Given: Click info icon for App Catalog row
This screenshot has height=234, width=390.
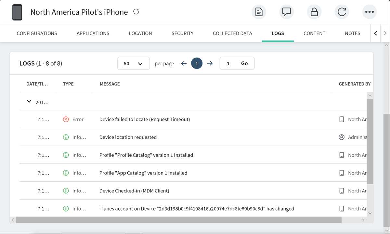Looking at the screenshot, I should click(x=66, y=173).
